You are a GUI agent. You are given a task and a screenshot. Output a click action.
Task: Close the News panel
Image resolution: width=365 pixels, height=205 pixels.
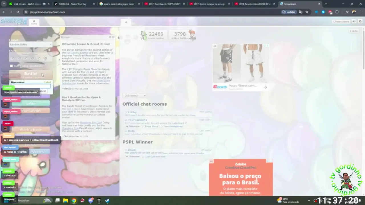113,37
